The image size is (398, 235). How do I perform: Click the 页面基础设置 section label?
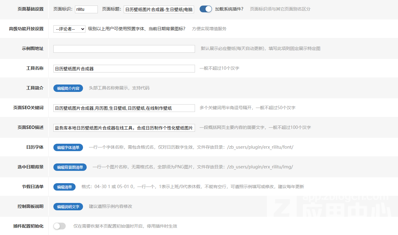coord(31,9)
